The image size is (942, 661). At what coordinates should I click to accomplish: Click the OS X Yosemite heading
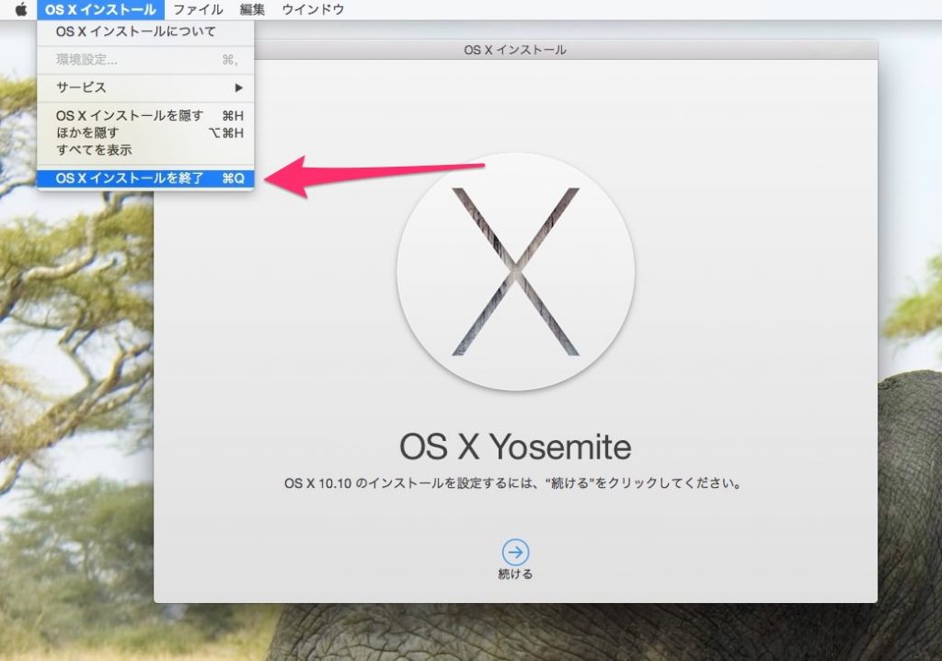(x=515, y=446)
